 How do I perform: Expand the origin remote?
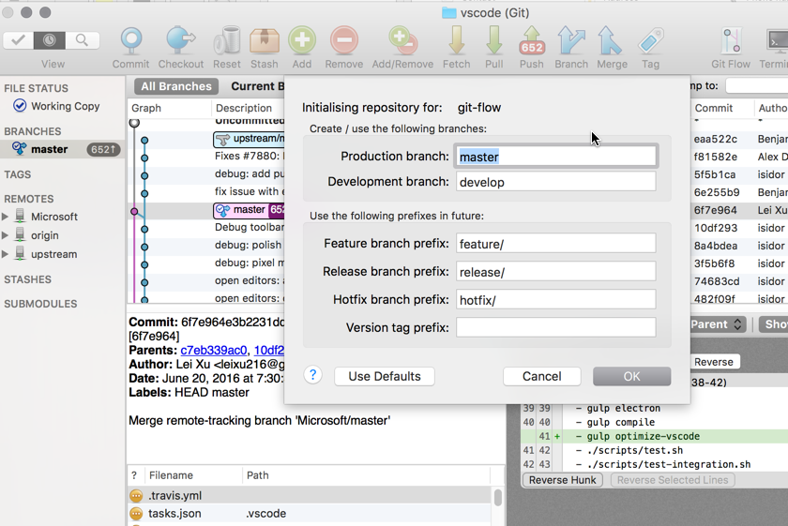[5, 235]
